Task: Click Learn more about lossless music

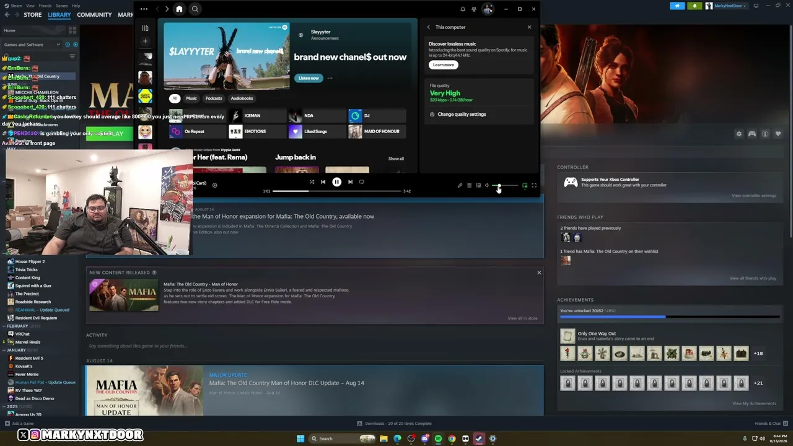Action: (x=443, y=64)
